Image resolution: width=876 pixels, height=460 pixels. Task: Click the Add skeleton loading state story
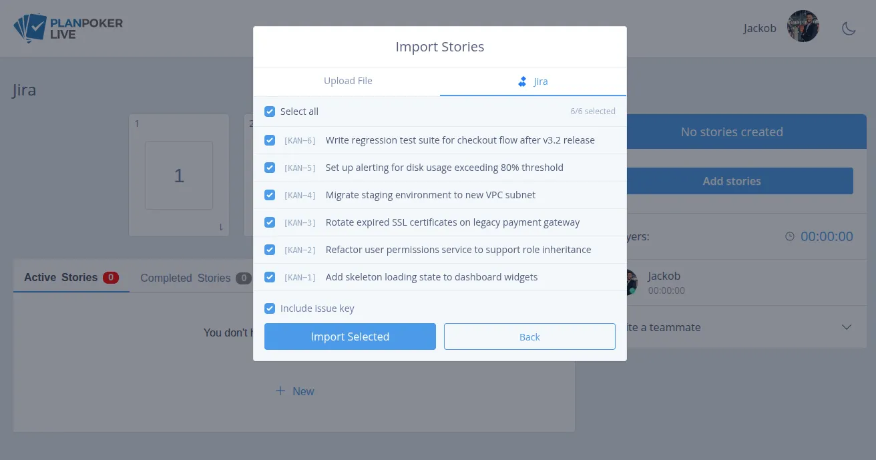point(431,277)
